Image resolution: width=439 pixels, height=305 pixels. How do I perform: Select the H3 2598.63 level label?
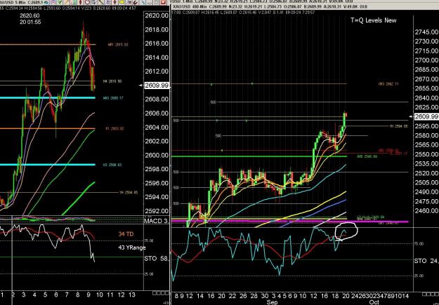tap(112, 165)
